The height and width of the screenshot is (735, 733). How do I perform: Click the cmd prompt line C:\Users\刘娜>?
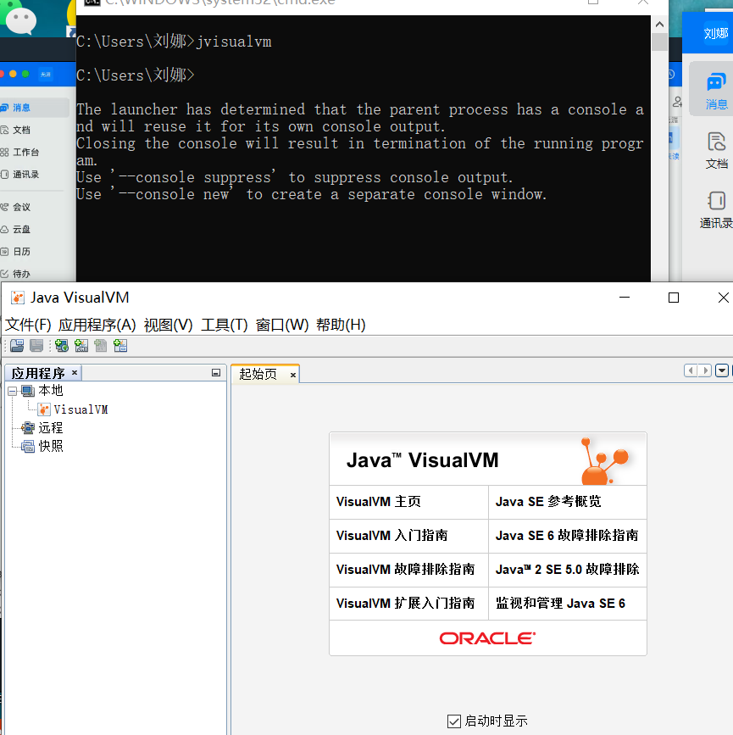136,75
